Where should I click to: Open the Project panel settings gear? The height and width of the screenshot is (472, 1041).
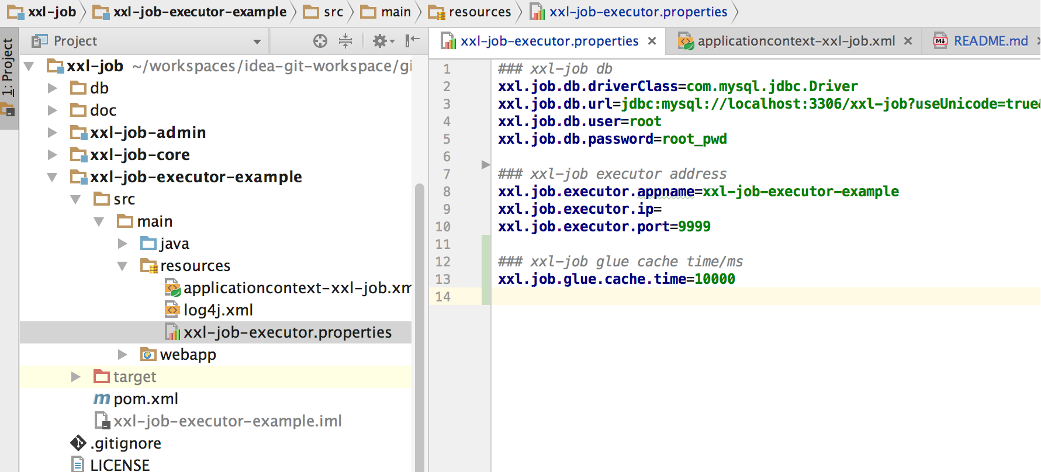pos(383,41)
